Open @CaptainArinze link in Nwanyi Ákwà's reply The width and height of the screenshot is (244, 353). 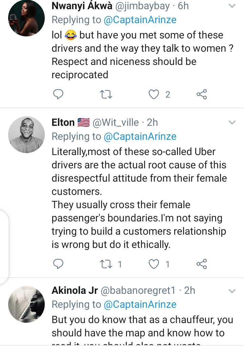click(140, 20)
